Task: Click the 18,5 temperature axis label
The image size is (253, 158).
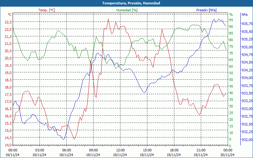Action: tap(8, 80)
